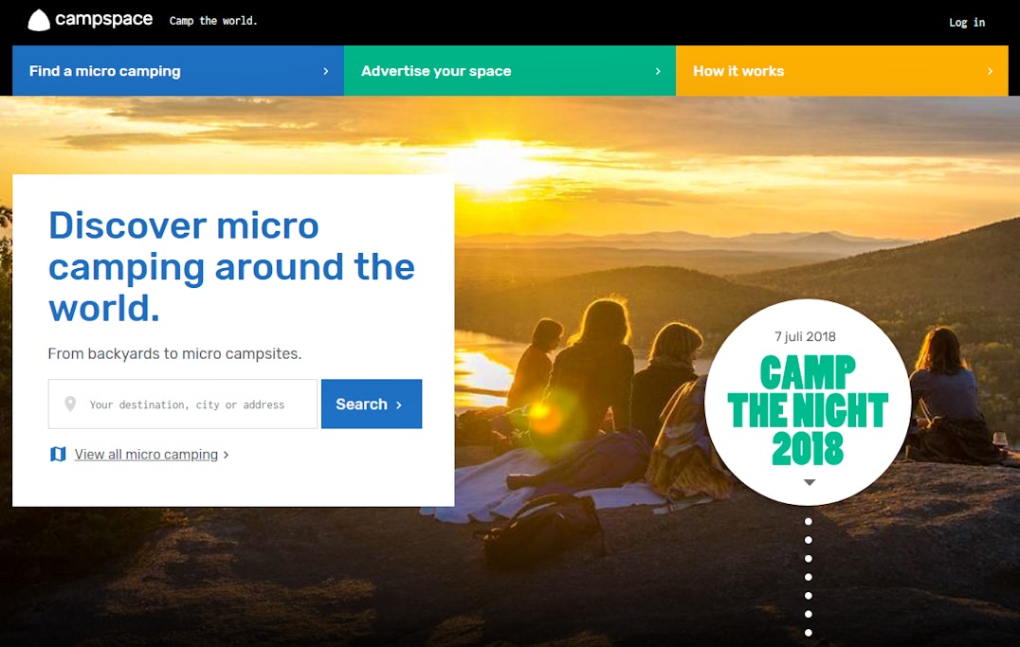
Task: Click the campspace wordmark text
Action: click(x=103, y=20)
